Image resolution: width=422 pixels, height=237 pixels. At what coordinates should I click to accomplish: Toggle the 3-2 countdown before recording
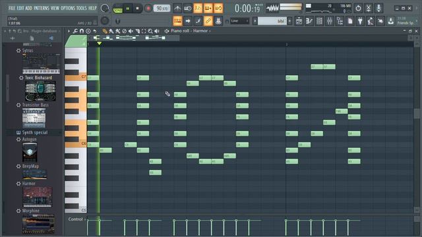coord(198,9)
